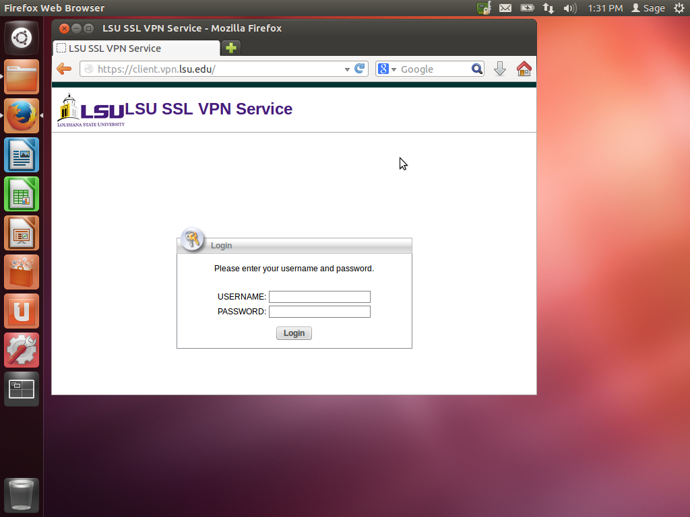
Task: Focus the USERNAME field
Action: 319,297
